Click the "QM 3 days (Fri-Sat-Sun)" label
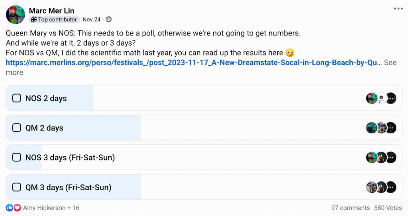This screenshot has height=216, width=408. pos(68,187)
